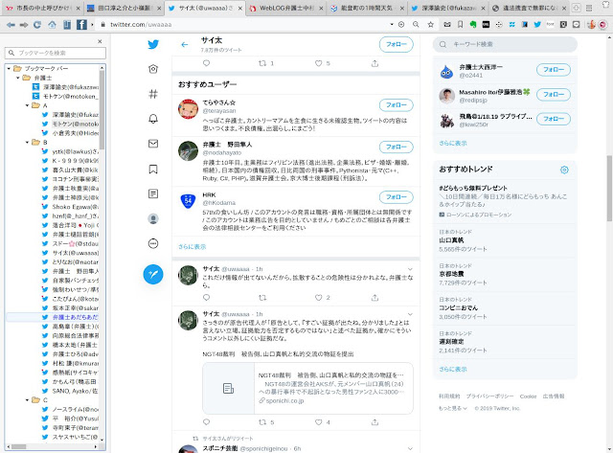Switch to 深澤諭史(@fukaza tab
The width and height of the screenshot is (613, 453).
coord(447,8)
